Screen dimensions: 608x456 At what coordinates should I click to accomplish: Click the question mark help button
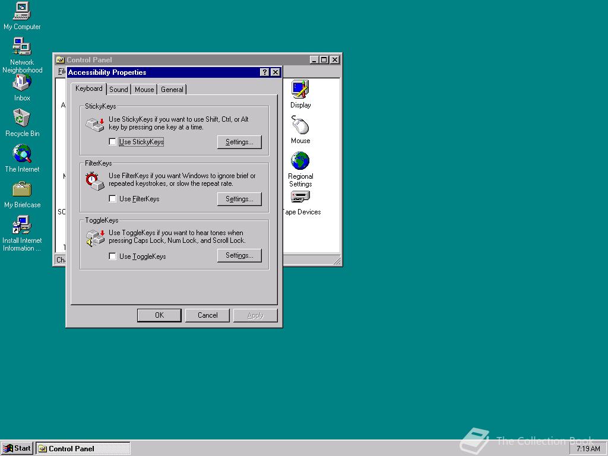(264, 72)
